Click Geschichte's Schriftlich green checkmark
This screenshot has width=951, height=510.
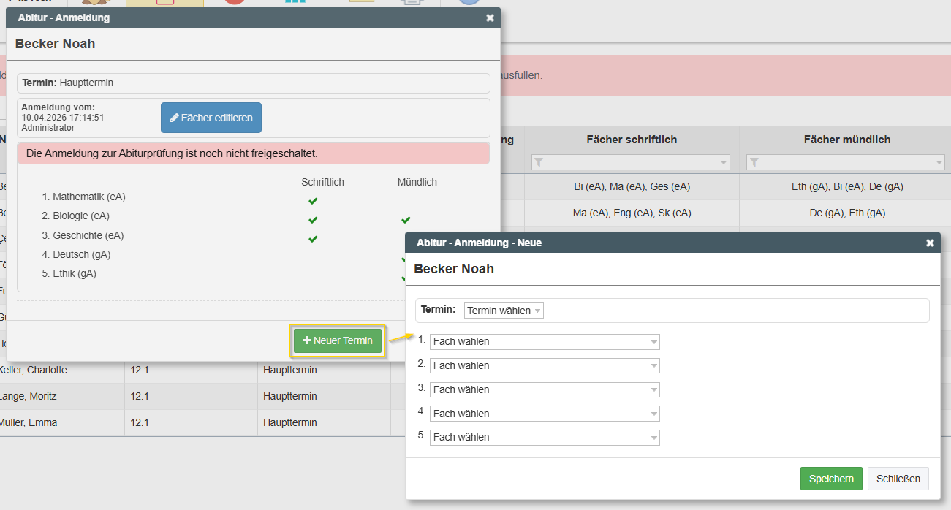pos(313,239)
